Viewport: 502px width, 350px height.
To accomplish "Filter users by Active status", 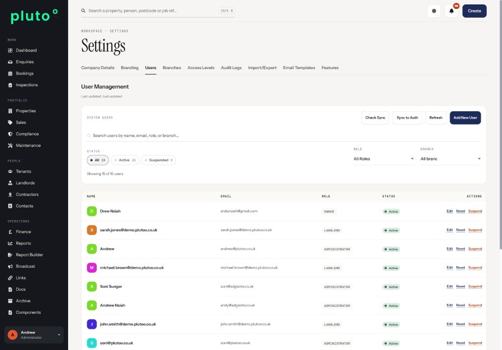I will tap(125, 160).
